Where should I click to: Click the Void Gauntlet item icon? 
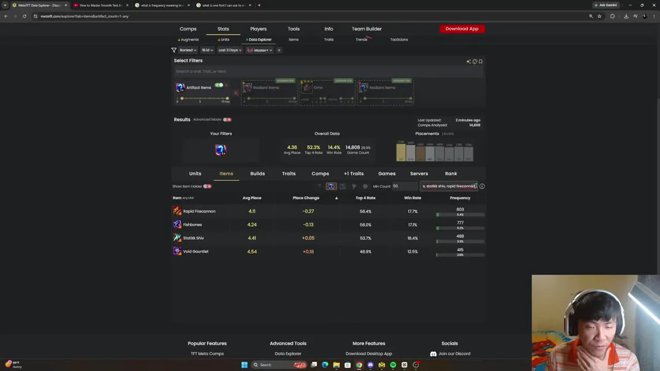177,251
